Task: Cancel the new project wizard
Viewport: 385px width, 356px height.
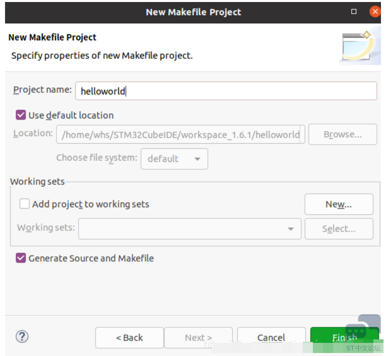Action: [271, 337]
